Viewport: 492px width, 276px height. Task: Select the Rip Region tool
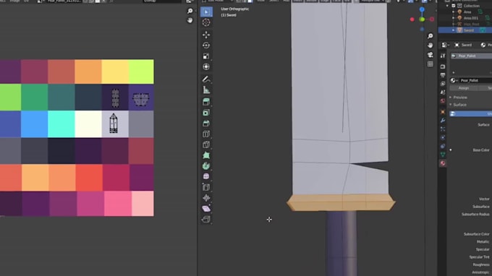[206, 220]
